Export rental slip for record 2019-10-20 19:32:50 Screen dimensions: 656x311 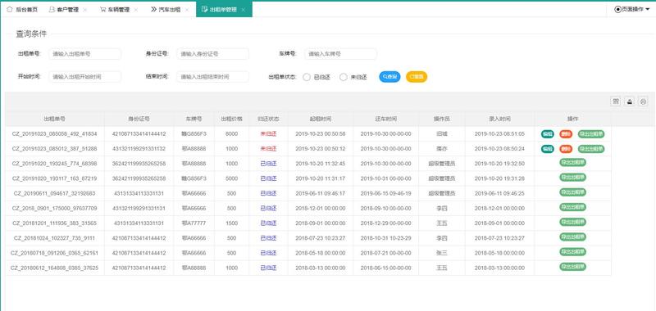click(x=572, y=162)
